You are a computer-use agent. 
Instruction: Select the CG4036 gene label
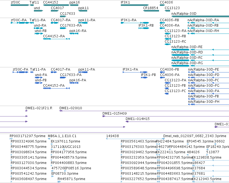[166, 2]
